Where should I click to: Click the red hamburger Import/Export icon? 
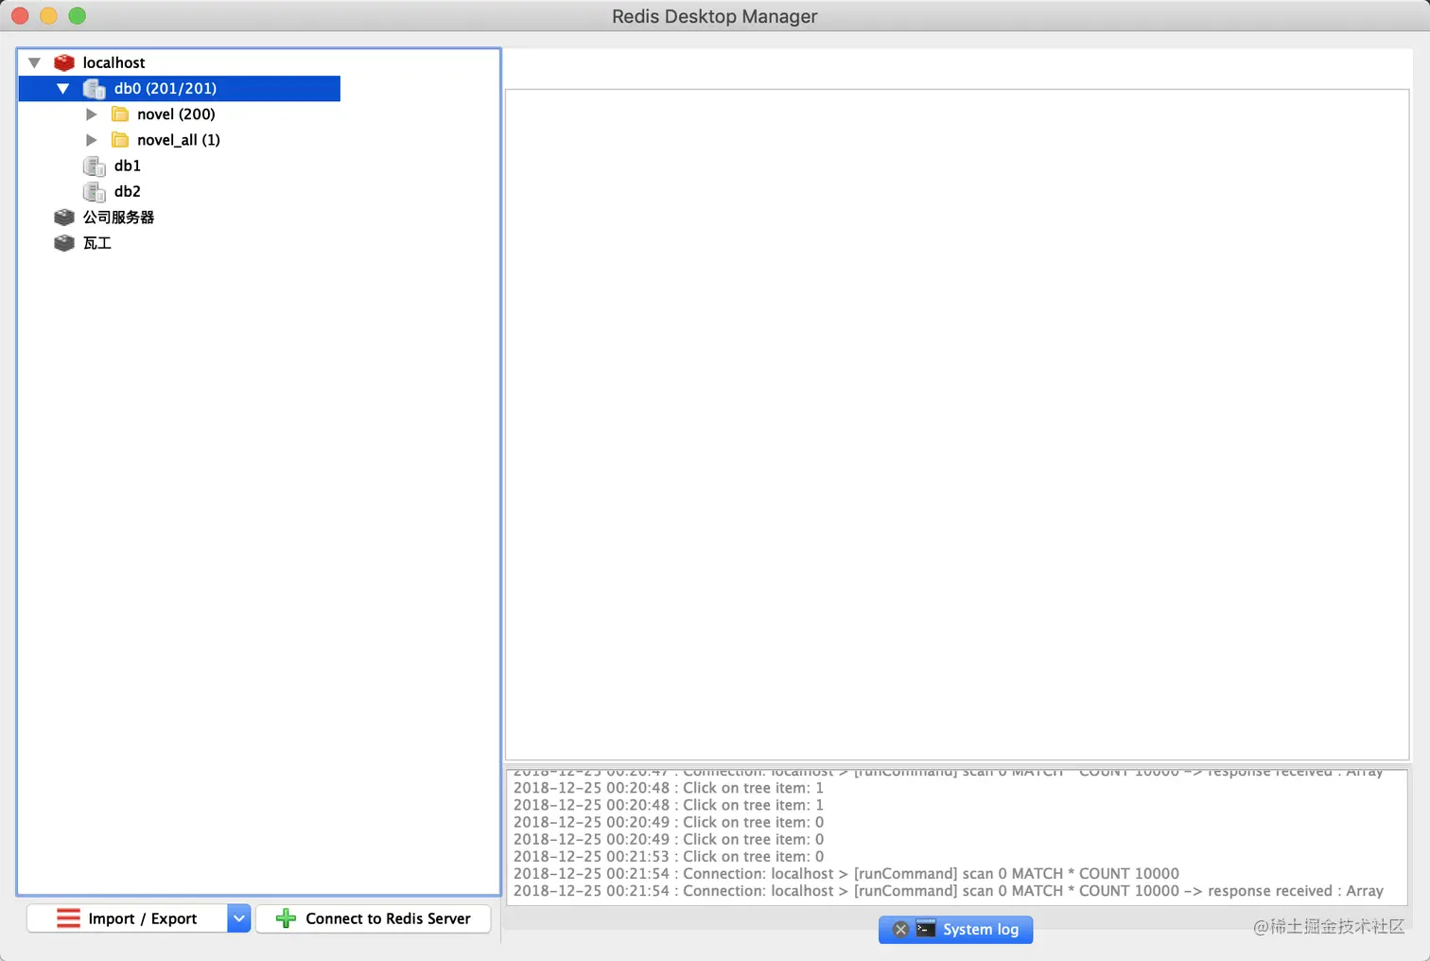click(68, 918)
